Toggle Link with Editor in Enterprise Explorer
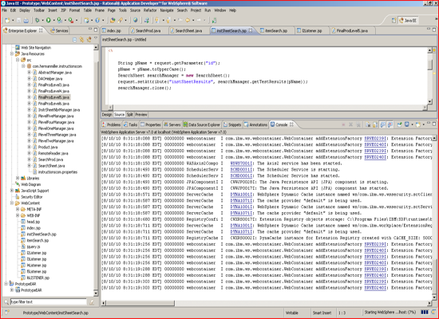This screenshot has height=319, width=439. click(81, 40)
